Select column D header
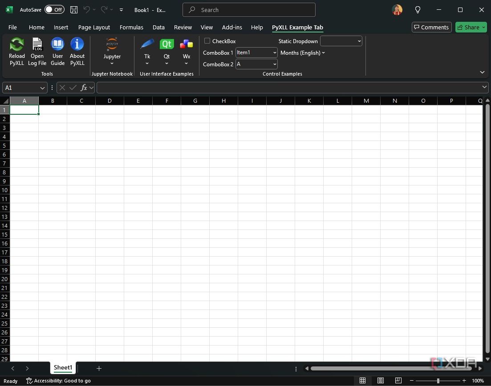This screenshot has width=491, height=386. click(x=110, y=101)
